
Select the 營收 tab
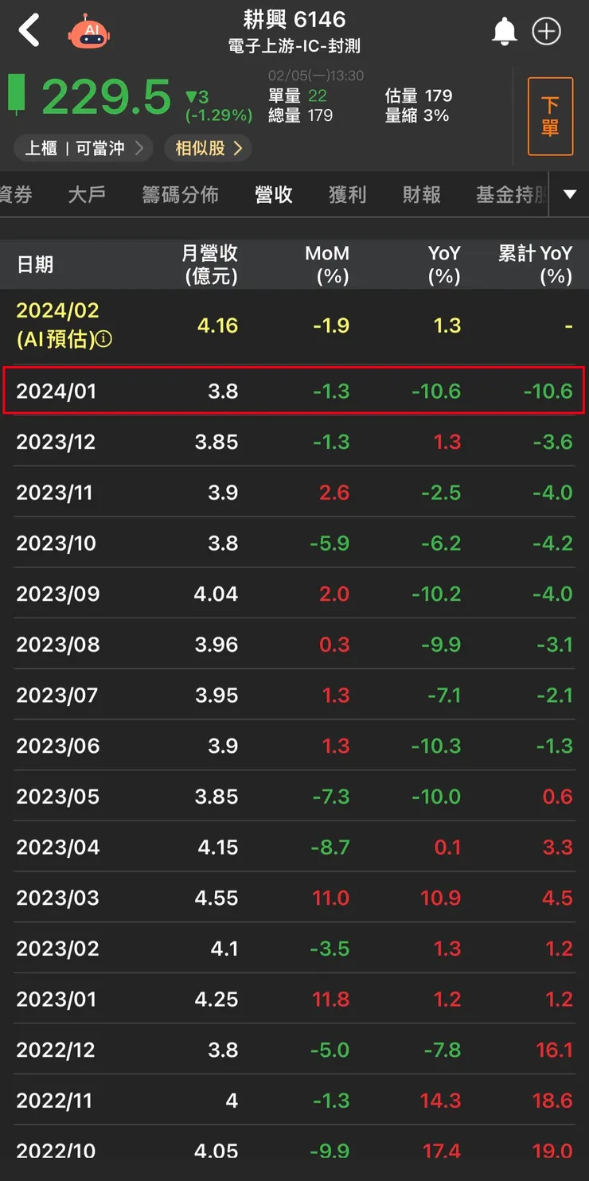click(274, 195)
